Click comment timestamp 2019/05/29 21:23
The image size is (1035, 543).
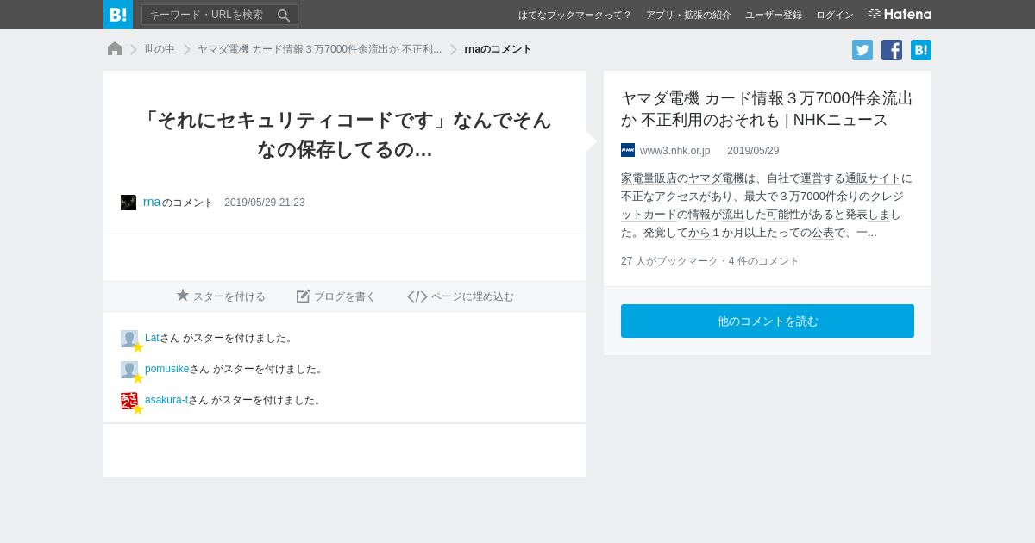(265, 203)
